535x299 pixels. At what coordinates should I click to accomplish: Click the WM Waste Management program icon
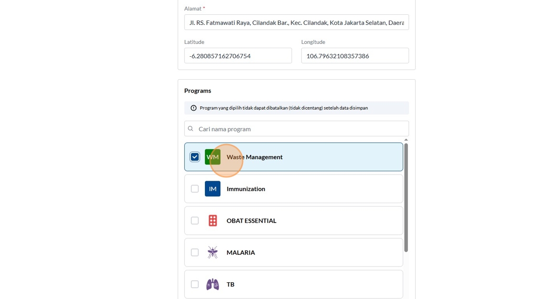tap(213, 157)
